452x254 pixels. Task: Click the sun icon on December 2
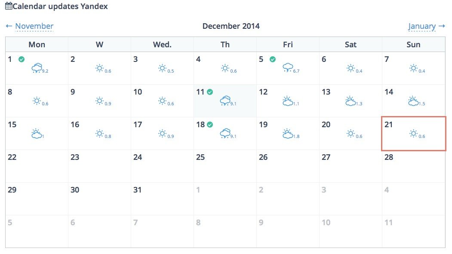point(99,68)
